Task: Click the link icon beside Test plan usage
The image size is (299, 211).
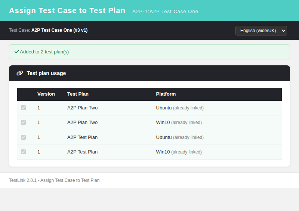Action: click(x=20, y=73)
